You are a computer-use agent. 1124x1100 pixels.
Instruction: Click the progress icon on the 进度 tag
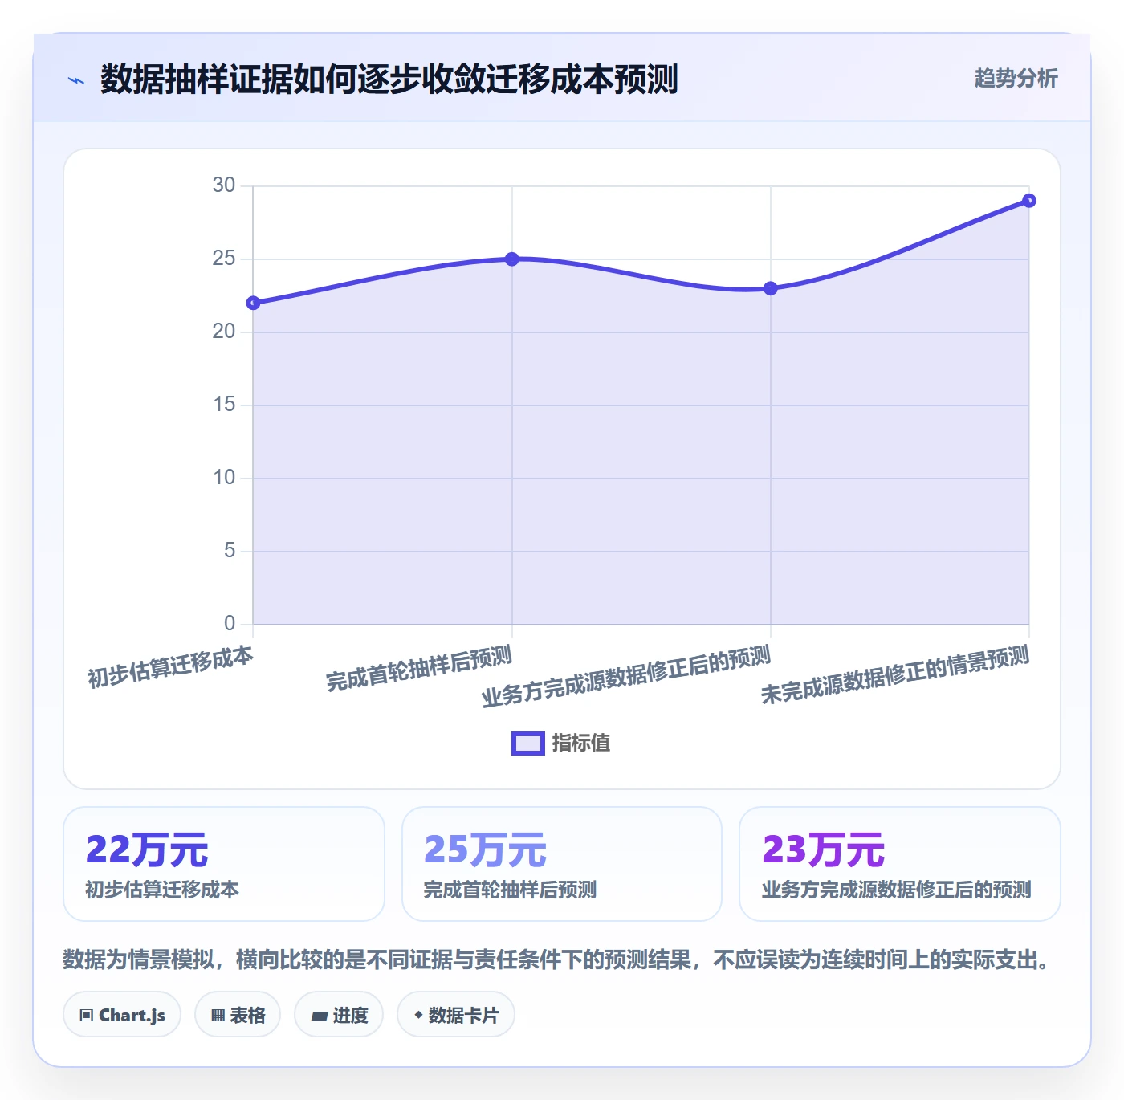320,1016
